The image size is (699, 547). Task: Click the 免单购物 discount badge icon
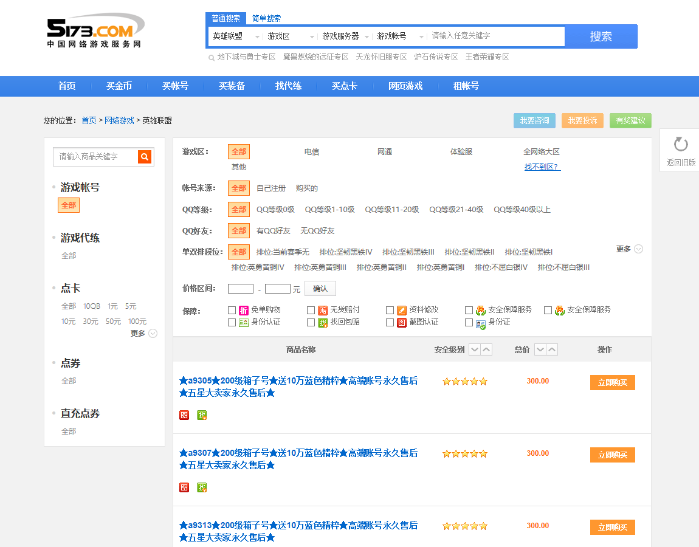click(x=243, y=311)
